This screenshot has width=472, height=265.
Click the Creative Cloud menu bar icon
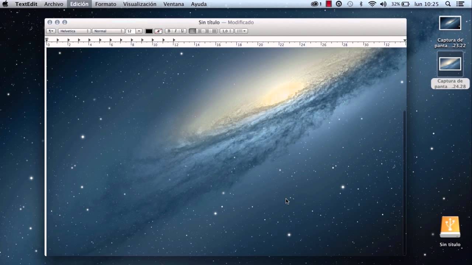click(x=316, y=4)
